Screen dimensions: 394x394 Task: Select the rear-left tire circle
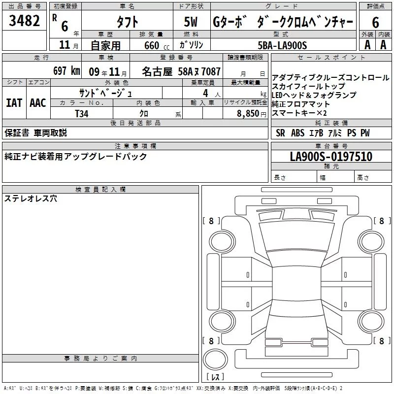(x=222, y=322)
